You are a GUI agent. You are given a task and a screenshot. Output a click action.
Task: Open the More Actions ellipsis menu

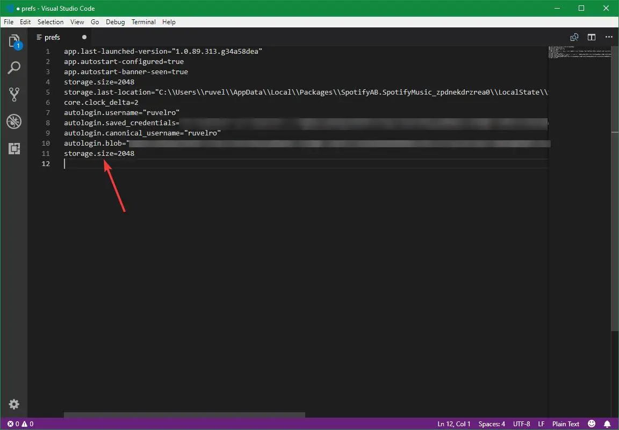609,37
